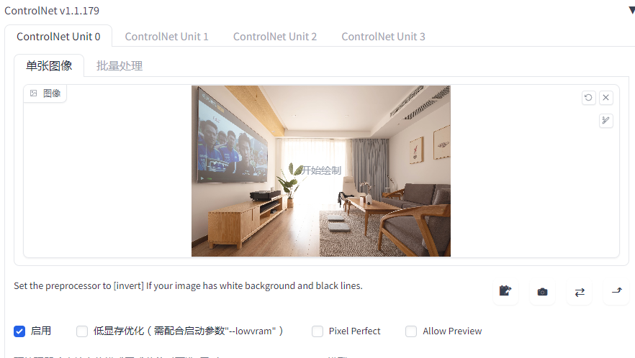Select the 批量处理 batch tab
635x358 pixels.
(x=120, y=66)
